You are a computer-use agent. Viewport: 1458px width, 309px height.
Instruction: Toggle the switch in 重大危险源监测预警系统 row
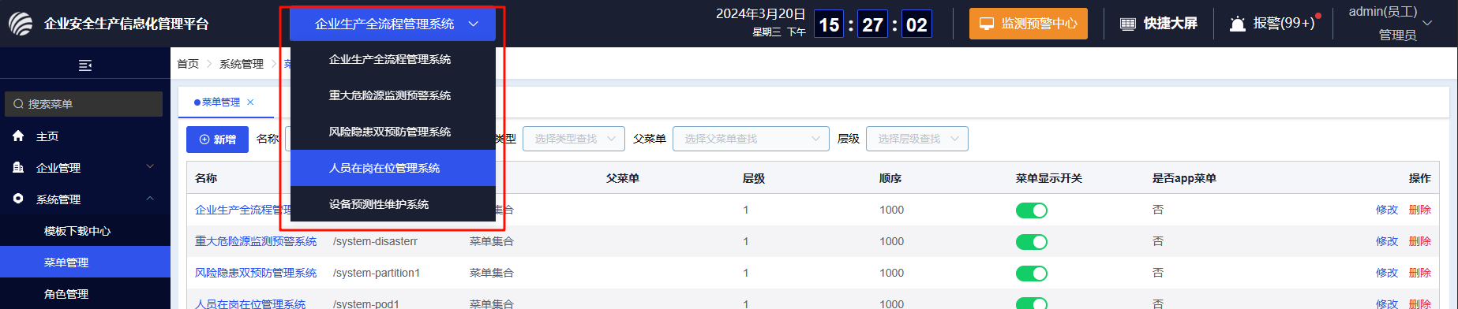(x=1031, y=242)
